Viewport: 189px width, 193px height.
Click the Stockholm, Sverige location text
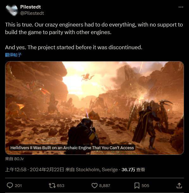click(97, 170)
